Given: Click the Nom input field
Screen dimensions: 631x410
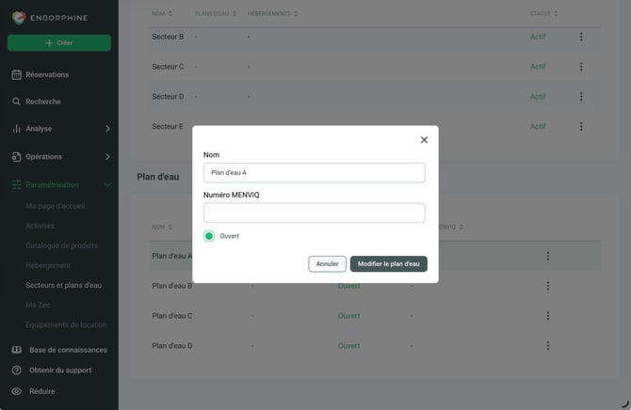Looking at the screenshot, I should tap(314, 173).
